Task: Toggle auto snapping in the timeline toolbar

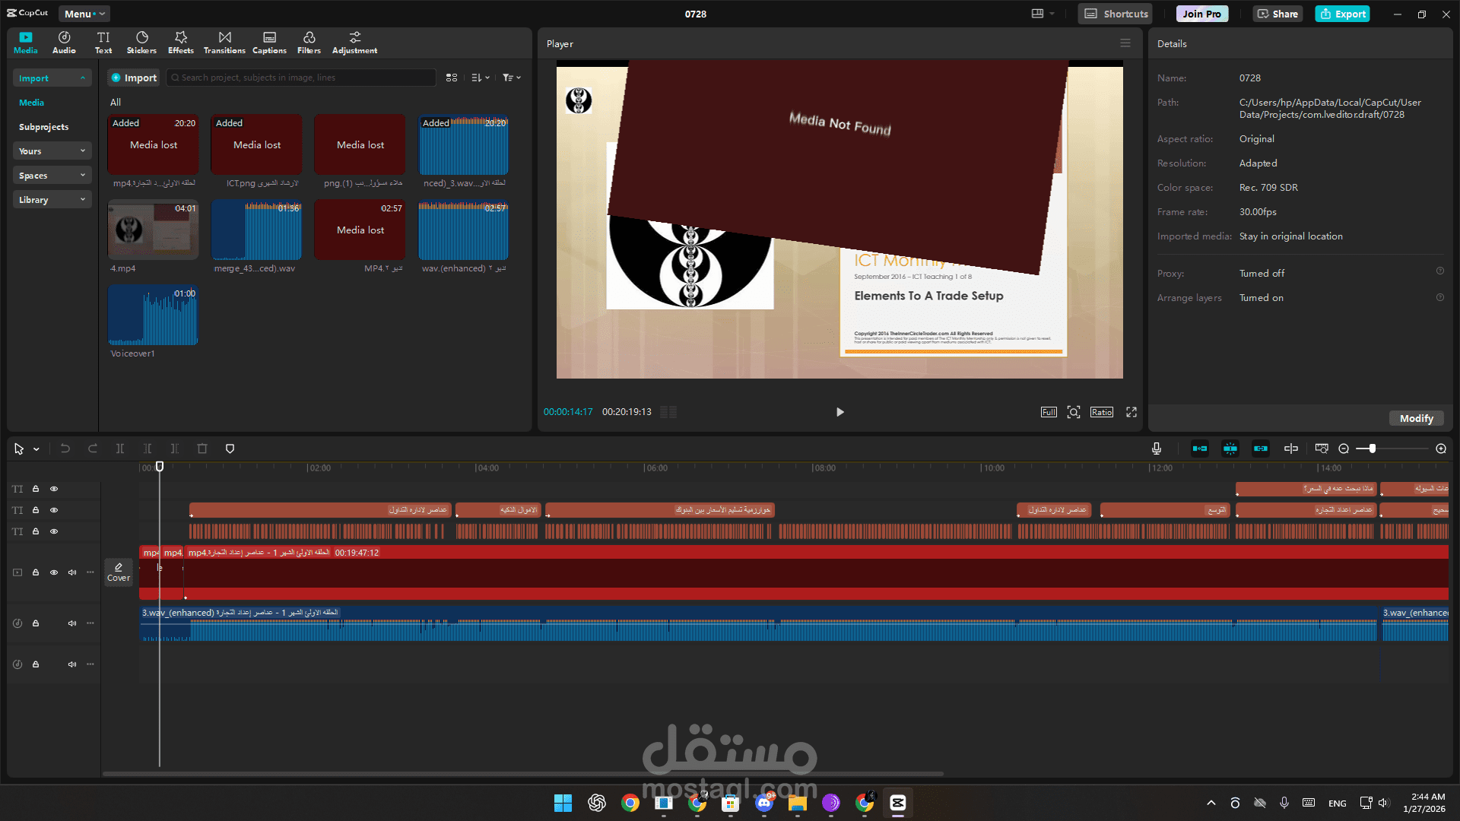Action: tap(1230, 449)
